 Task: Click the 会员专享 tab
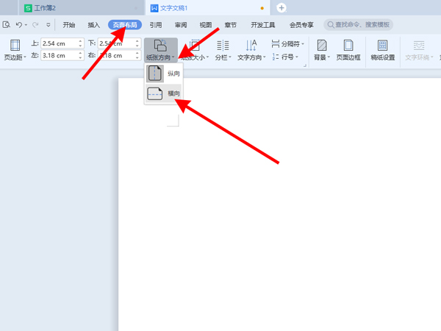(x=301, y=24)
